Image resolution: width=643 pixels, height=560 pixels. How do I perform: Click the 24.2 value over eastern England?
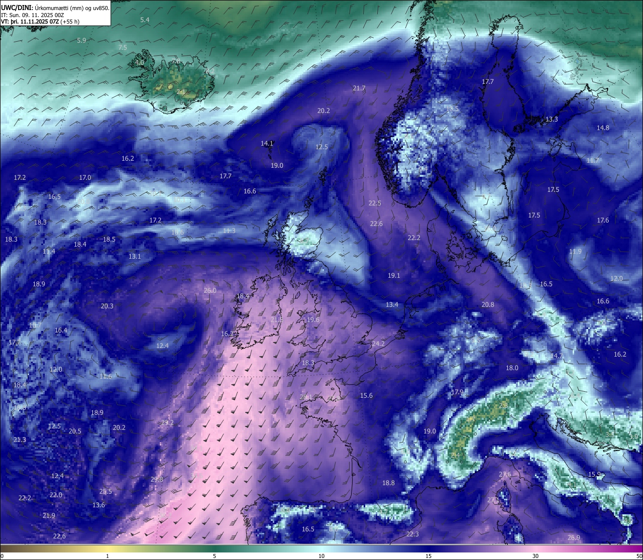pyautogui.click(x=378, y=344)
